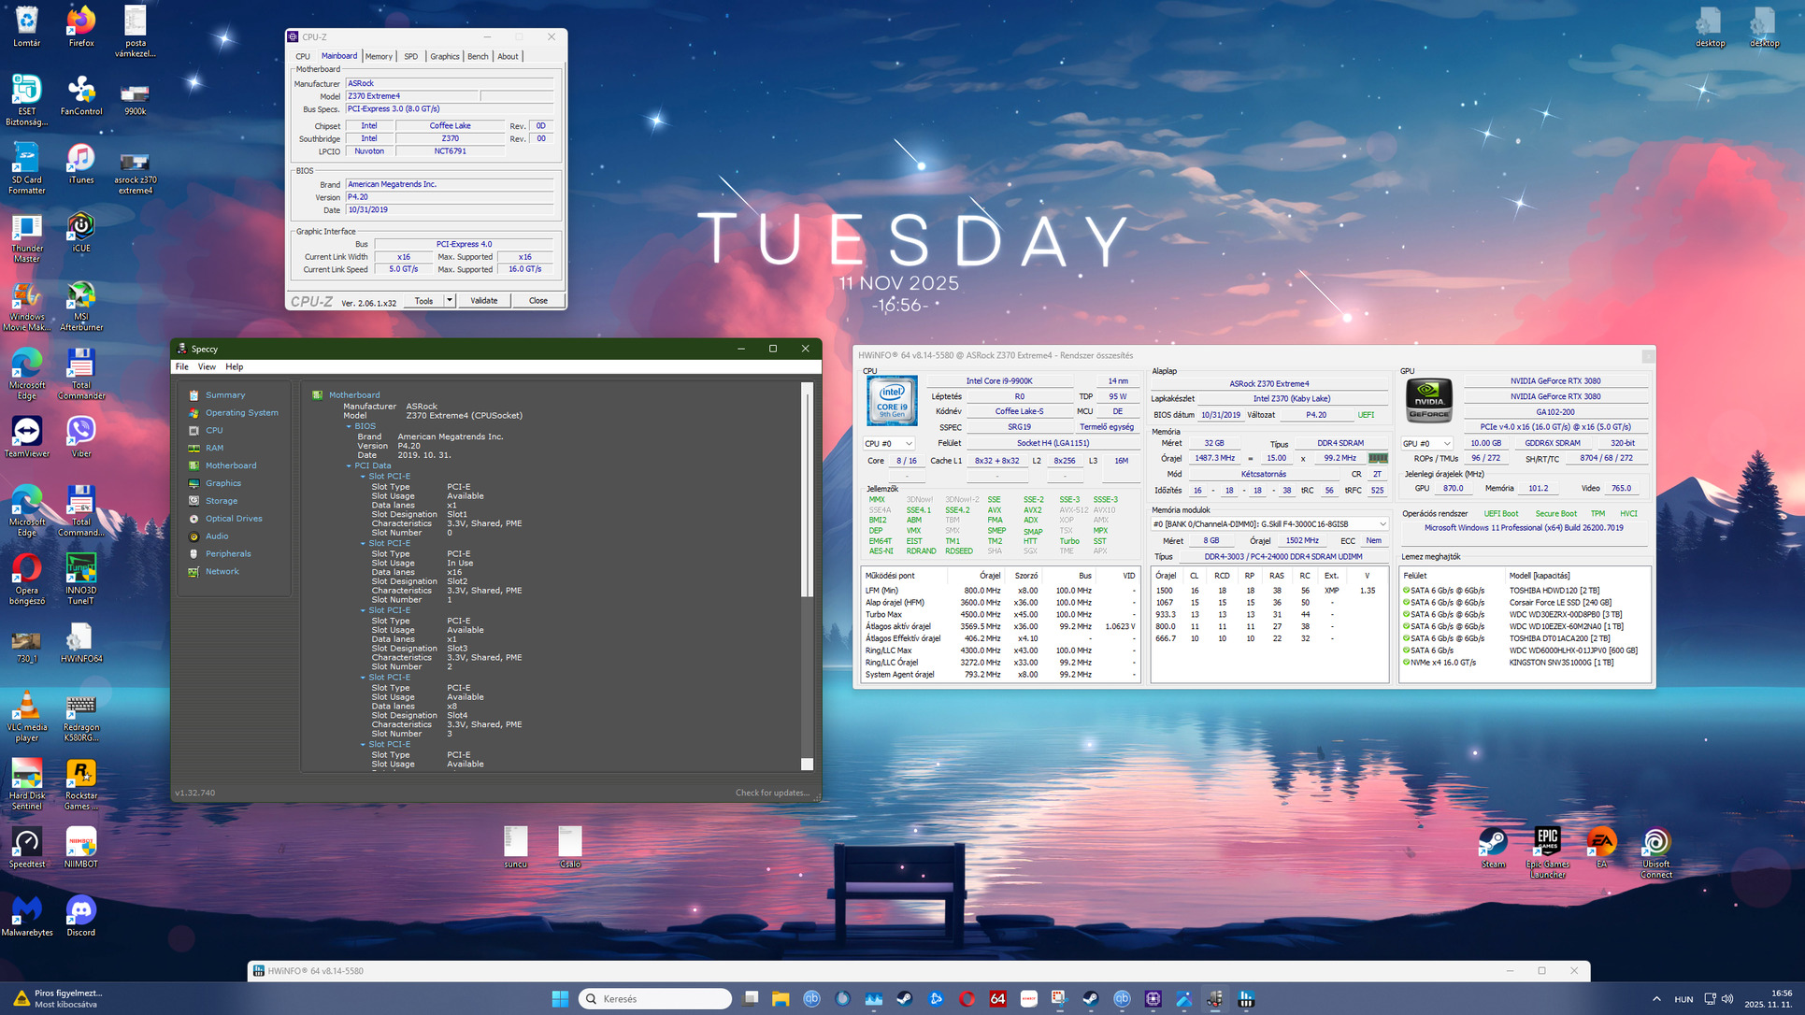The height and width of the screenshot is (1015, 1805).
Task: Click the Validate button in CPU-Z
Action: [x=483, y=300]
